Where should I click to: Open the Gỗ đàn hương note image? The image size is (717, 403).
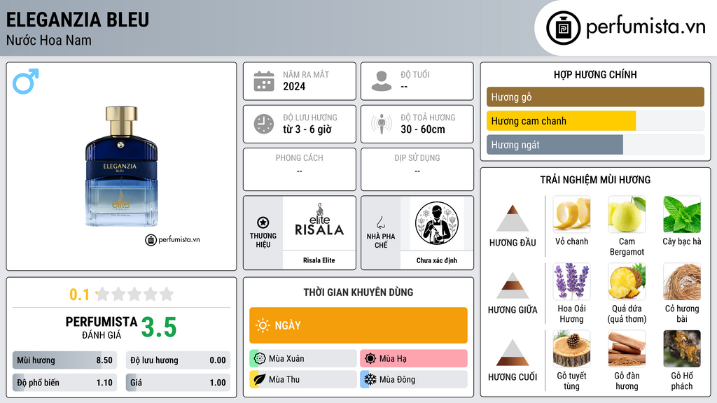tap(627, 348)
